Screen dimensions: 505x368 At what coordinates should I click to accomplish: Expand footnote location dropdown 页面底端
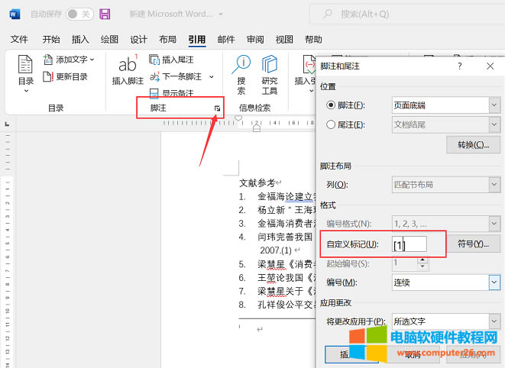coord(440,105)
